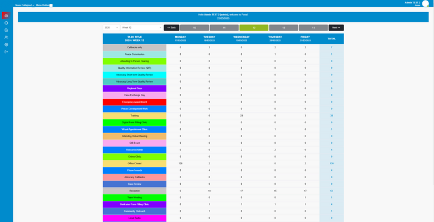This screenshot has width=434, height=222.
Task: Select Quality Information Review (QIR) label
Action: (x=135, y=68)
